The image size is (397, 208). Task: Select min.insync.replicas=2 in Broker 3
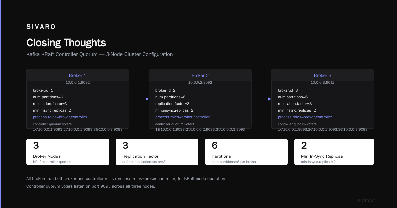click(297, 110)
